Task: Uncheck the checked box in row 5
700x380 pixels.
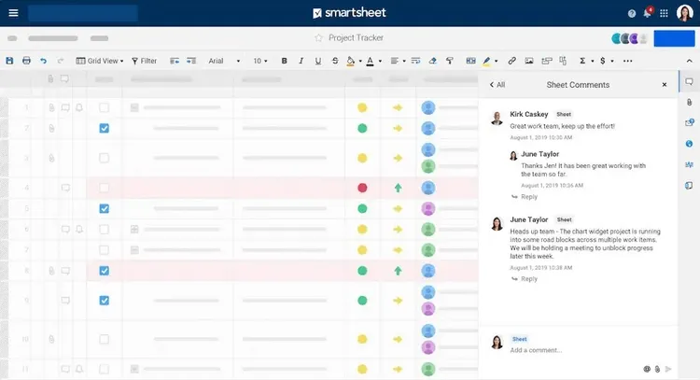Action: 104,208
